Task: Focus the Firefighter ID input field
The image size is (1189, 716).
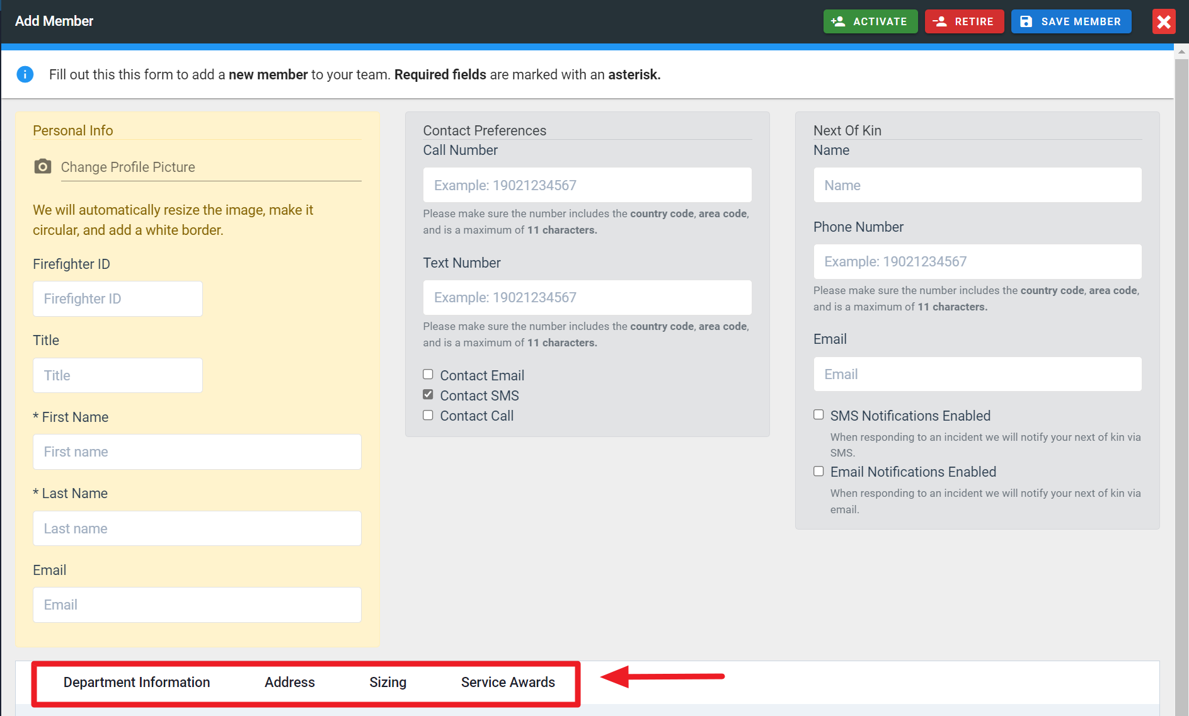Action: (118, 299)
